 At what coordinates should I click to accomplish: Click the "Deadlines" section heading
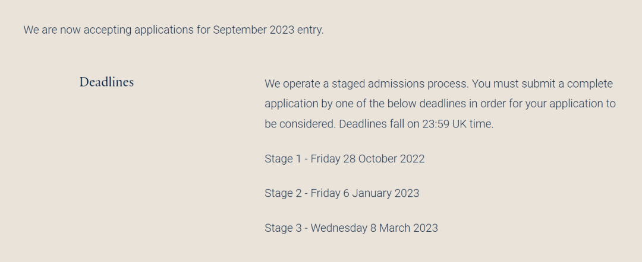click(x=106, y=82)
